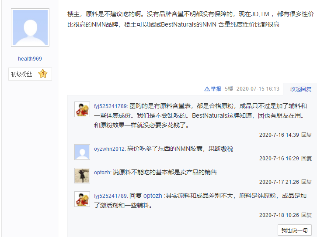Open the optozh commenter profile link
The width and height of the screenshot is (317, 237).
(x=102, y=173)
